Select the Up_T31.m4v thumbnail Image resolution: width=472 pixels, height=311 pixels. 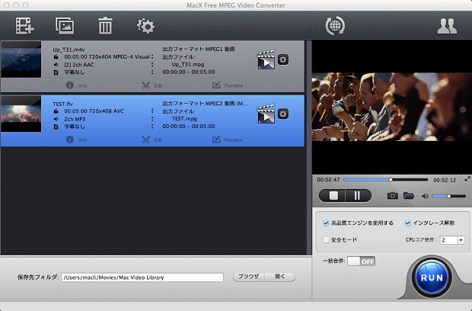pos(21,59)
